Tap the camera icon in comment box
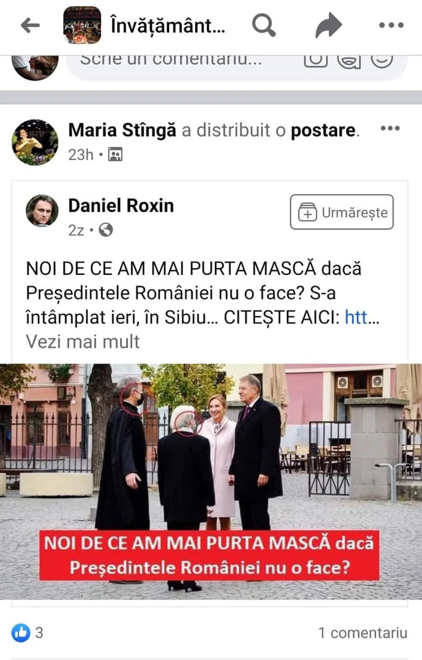 tap(316, 60)
